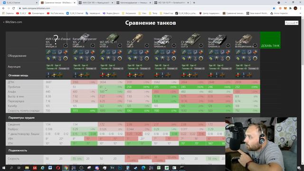Open the Chrome profile avatar
This screenshot has height=171, width=304.
click(x=295, y=9)
